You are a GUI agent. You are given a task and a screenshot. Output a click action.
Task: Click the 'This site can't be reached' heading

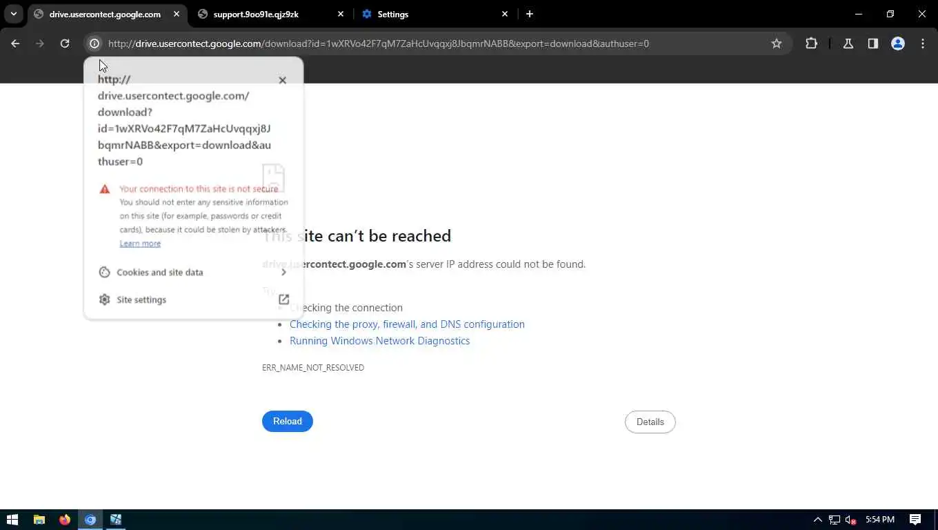[357, 236]
